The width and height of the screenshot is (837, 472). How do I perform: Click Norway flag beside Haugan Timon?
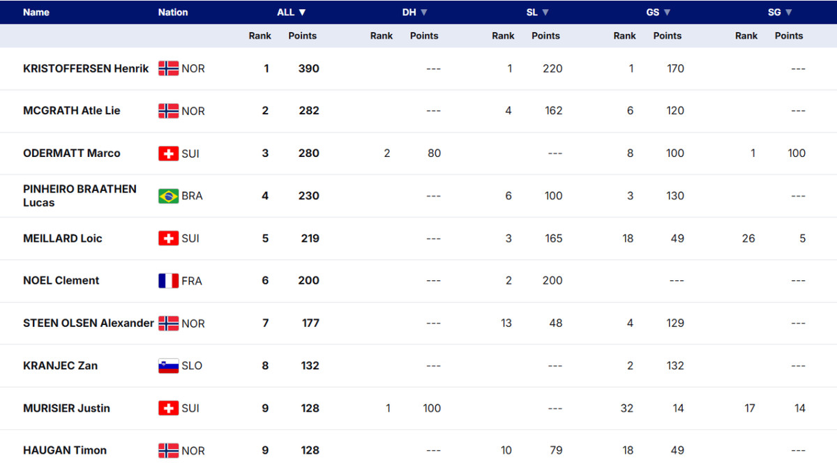pyautogui.click(x=168, y=451)
